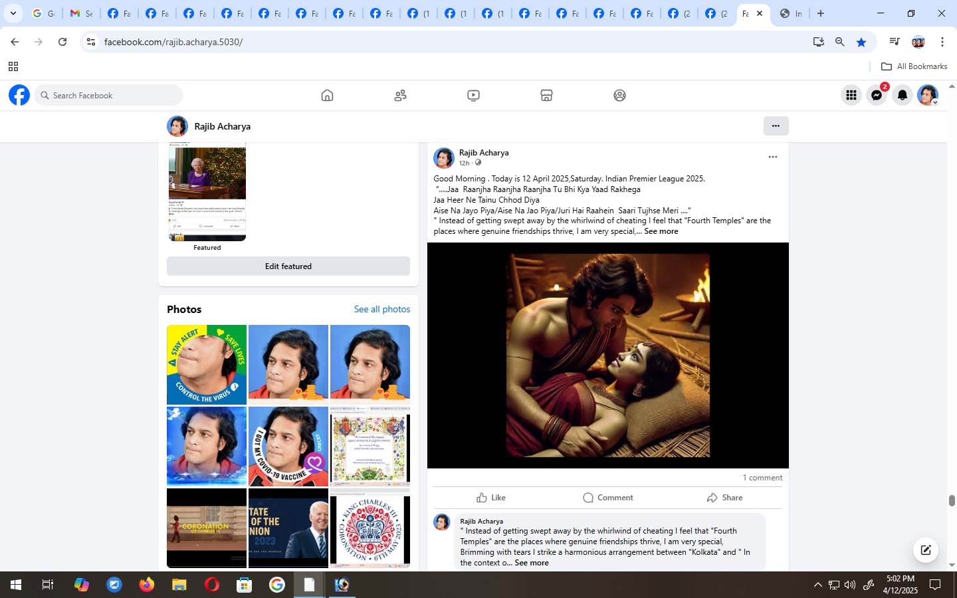Click the page vertical scrollbar thumb
Viewport: 957px width, 598px height.
(x=952, y=501)
